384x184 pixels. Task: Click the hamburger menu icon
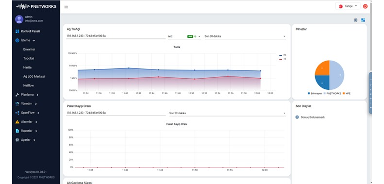coord(66,7)
